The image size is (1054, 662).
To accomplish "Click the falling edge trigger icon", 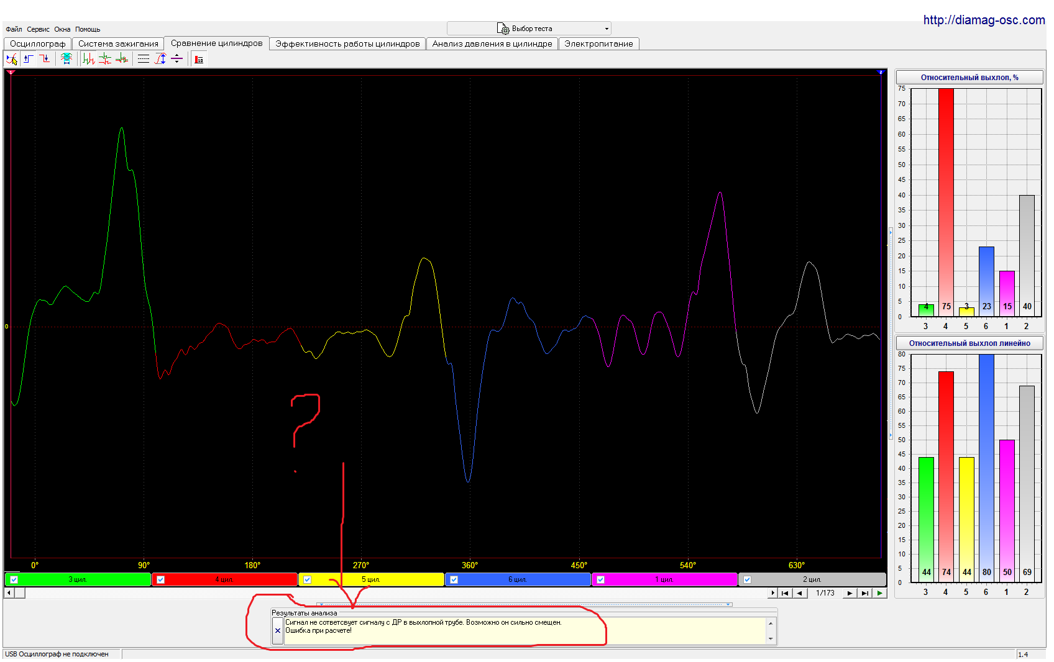I will (x=45, y=59).
